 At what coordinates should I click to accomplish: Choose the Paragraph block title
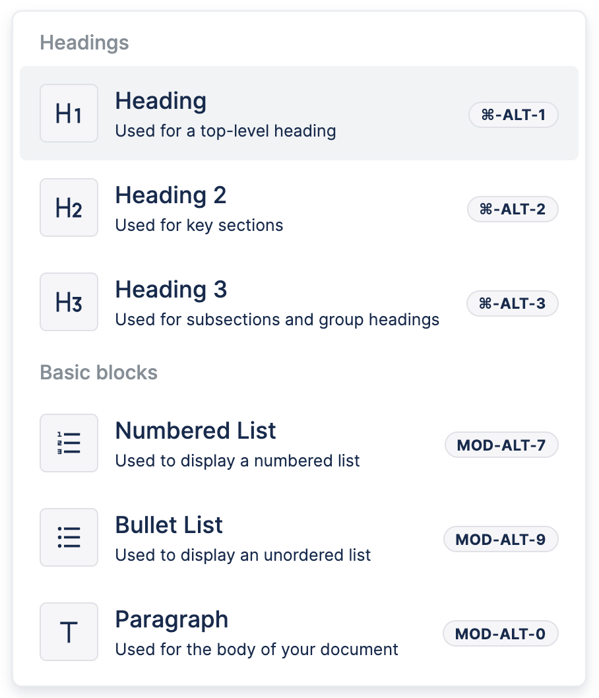(x=172, y=619)
